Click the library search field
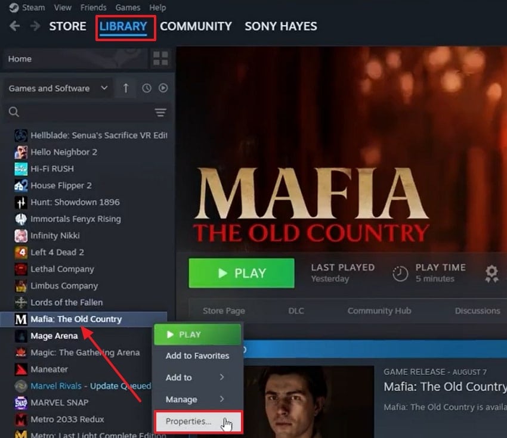 tap(86, 112)
